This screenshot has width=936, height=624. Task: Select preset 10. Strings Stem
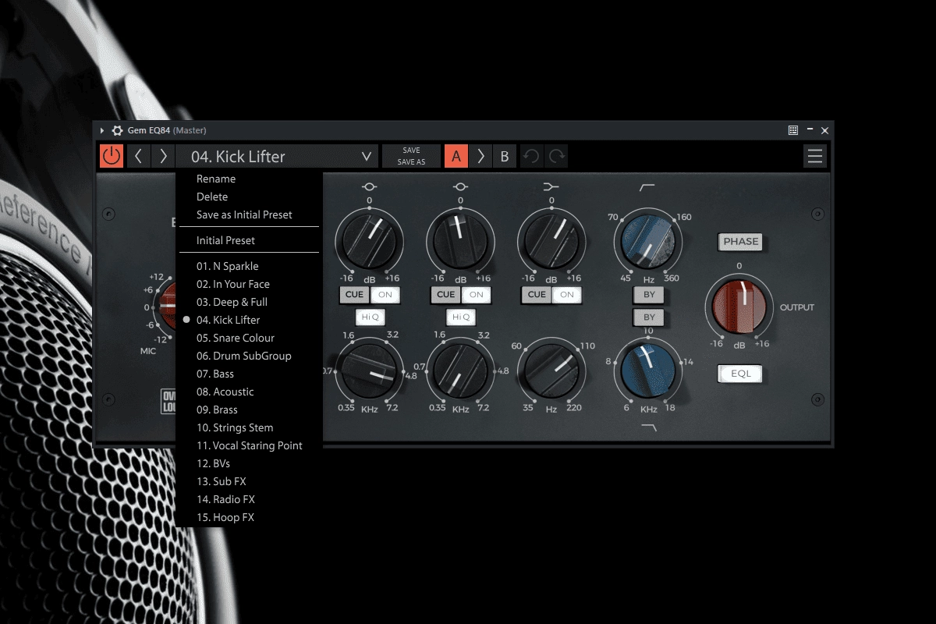click(x=235, y=427)
